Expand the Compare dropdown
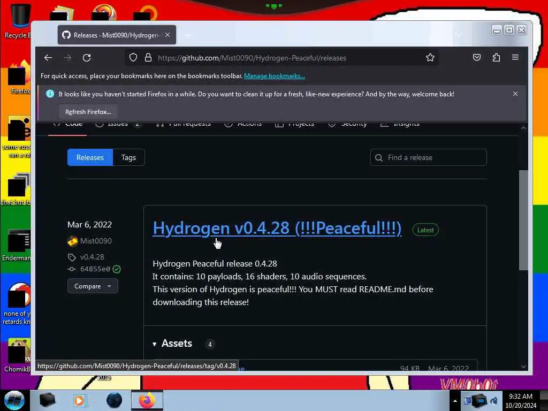The height and width of the screenshot is (411, 548). pyautogui.click(x=93, y=286)
